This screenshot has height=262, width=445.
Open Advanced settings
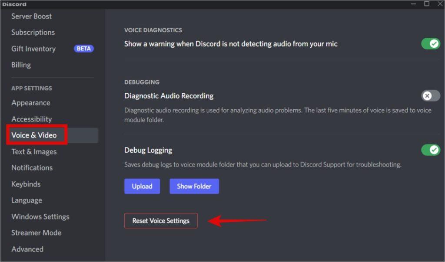tap(27, 249)
